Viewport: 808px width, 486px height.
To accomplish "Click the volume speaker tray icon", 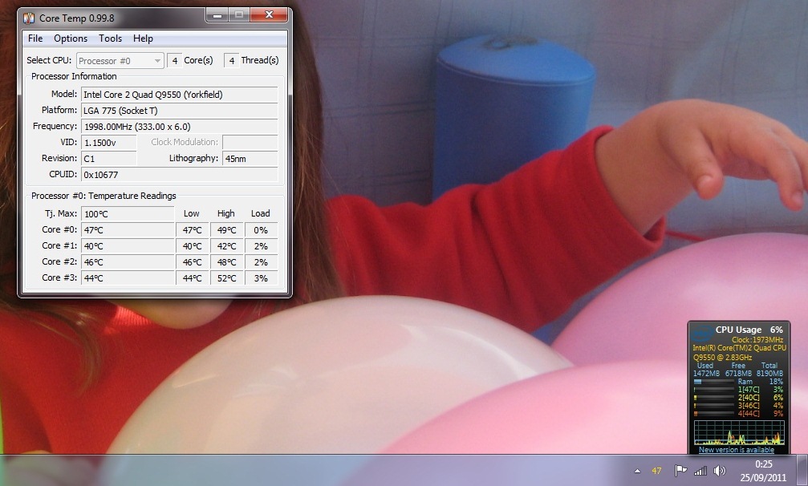I will (719, 471).
